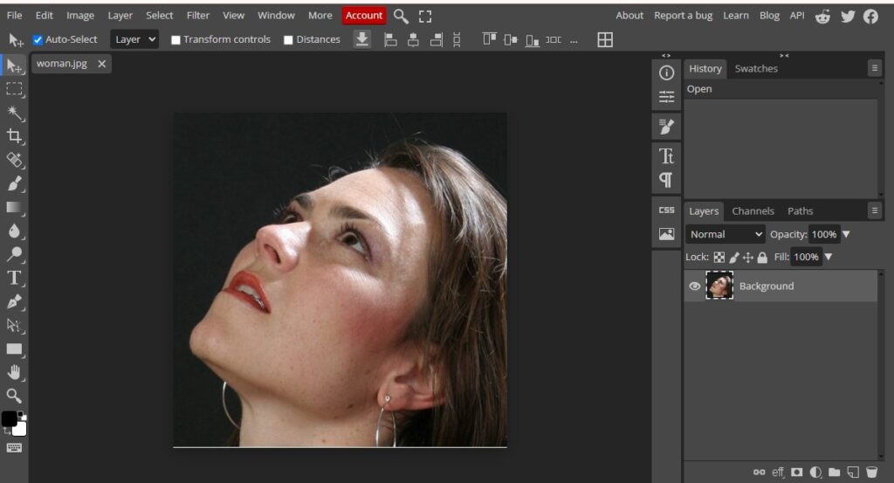Screen dimensions: 894x483
Task: Open the Image menu
Action: point(80,16)
